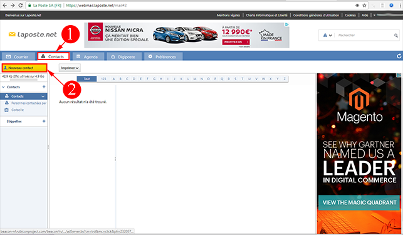Click the browser forward arrow
Image resolution: width=403 pixels, height=235 pixels.
13,5
